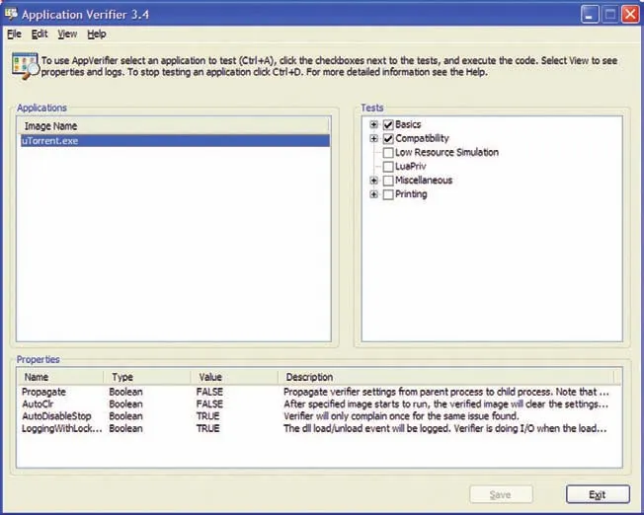Enable Low Resource Simulation checkbox
The height and width of the screenshot is (515, 644).
[388, 153]
